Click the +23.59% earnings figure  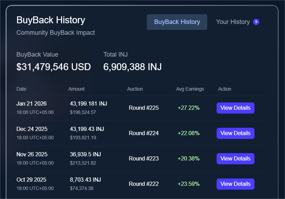coord(188,184)
